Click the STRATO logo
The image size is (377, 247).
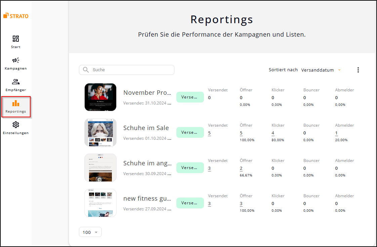tap(15, 15)
